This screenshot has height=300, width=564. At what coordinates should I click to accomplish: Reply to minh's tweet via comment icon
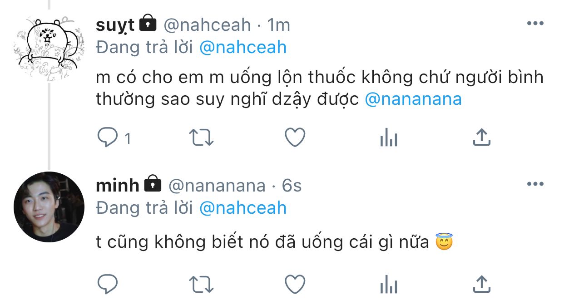107,284
